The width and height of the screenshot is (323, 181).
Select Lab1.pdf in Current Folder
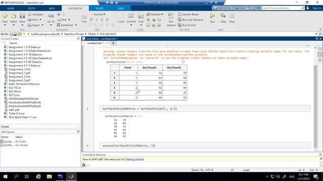click(14, 110)
